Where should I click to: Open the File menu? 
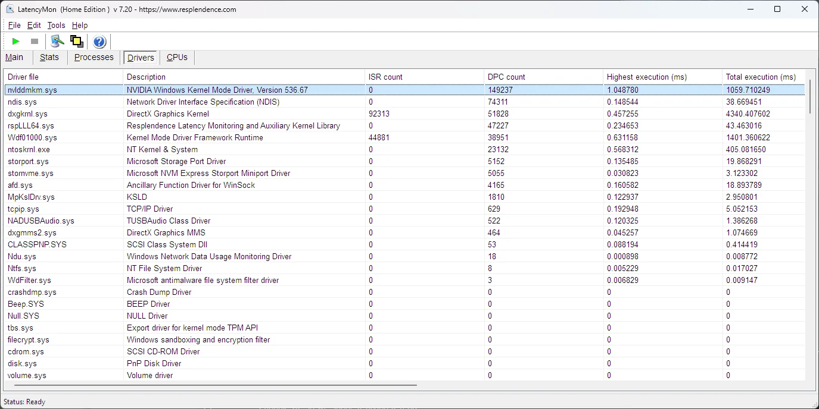coord(14,26)
